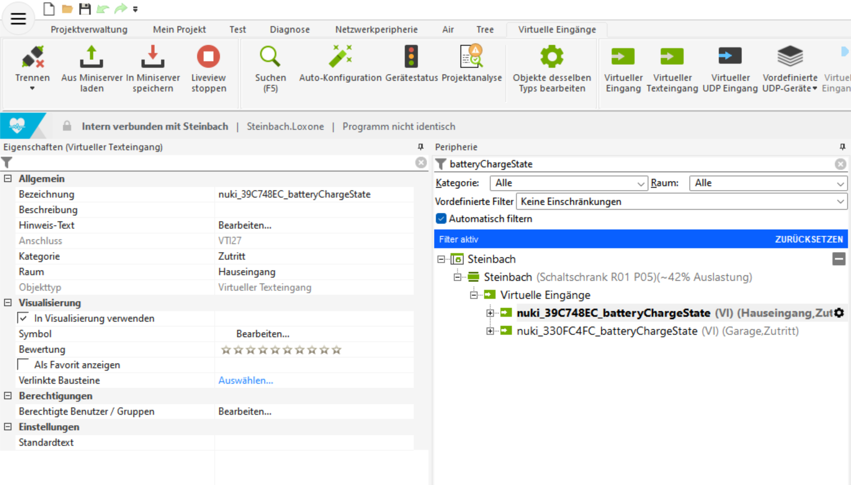
Task: Click In Miniserver speichern icon
Action: click(153, 57)
